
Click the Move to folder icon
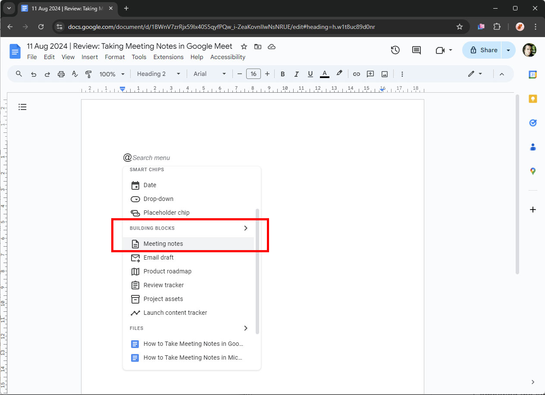[x=258, y=47]
